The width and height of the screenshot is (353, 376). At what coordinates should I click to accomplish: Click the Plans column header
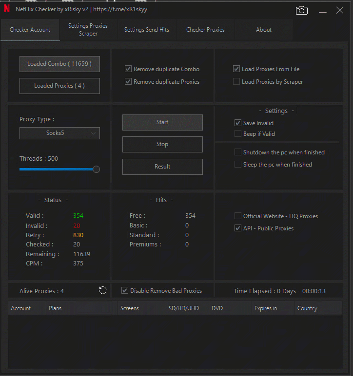pyautogui.click(x=82, y=308)
